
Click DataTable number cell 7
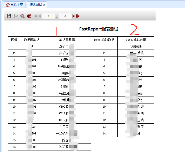(x=104, y=86)
